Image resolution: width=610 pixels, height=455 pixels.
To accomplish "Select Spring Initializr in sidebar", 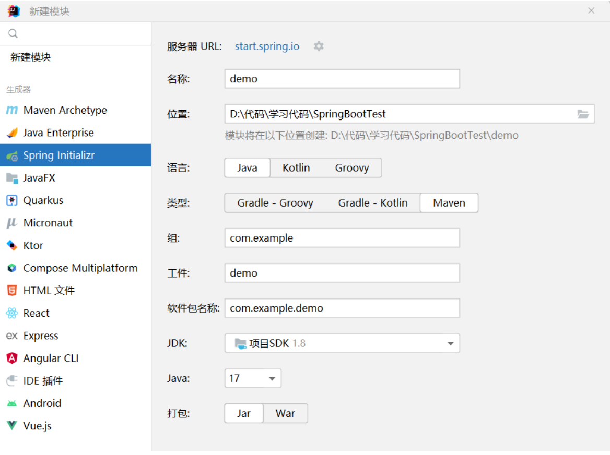I will pos(58,155).
